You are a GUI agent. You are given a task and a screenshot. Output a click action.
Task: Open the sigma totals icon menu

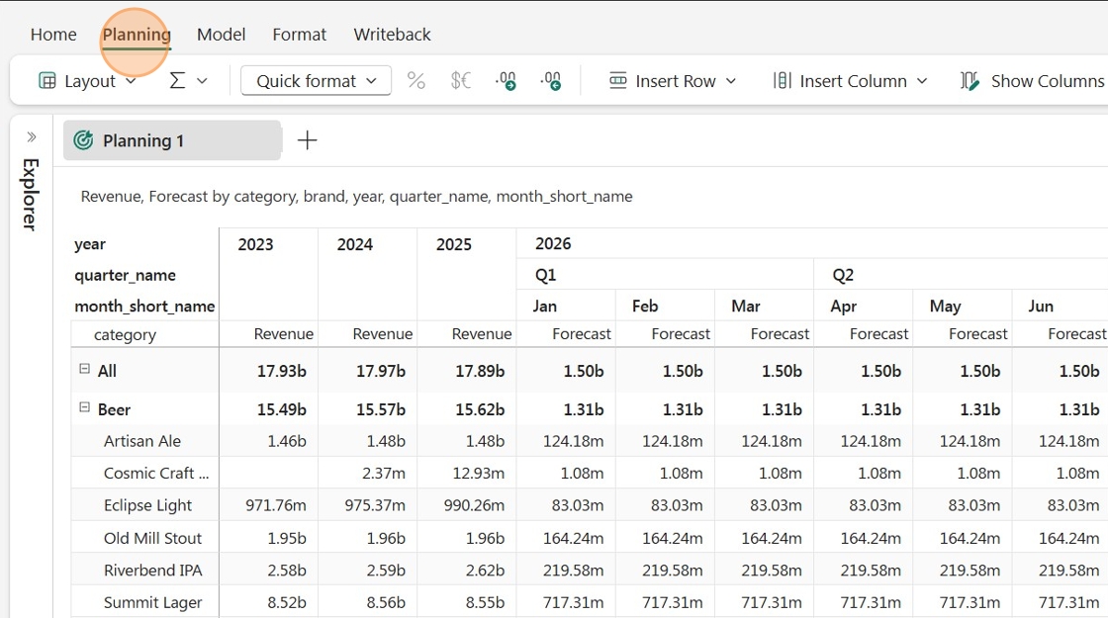[188, 81]
